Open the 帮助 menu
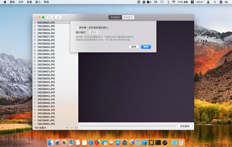 pos(46,2)
